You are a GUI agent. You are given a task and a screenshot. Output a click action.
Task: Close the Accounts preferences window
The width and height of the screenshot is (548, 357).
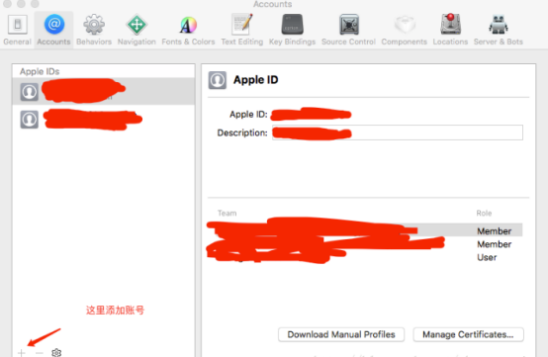click(x=7, y=4)
